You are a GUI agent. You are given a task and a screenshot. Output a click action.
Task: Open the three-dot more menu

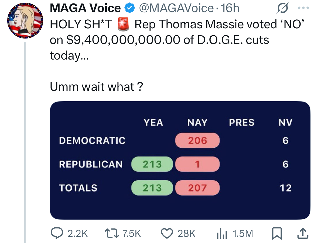pyautogui.click(x=303, y=8)
